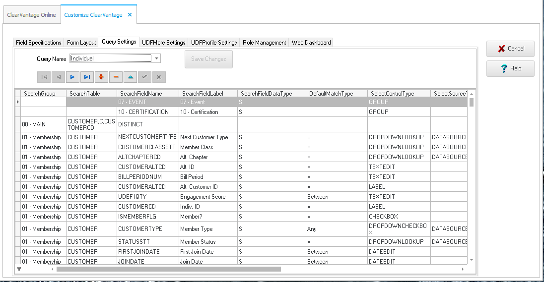Switch to the Field Specifications tab
This screenshot has height=282, width=544.
(x=38, y=43)
